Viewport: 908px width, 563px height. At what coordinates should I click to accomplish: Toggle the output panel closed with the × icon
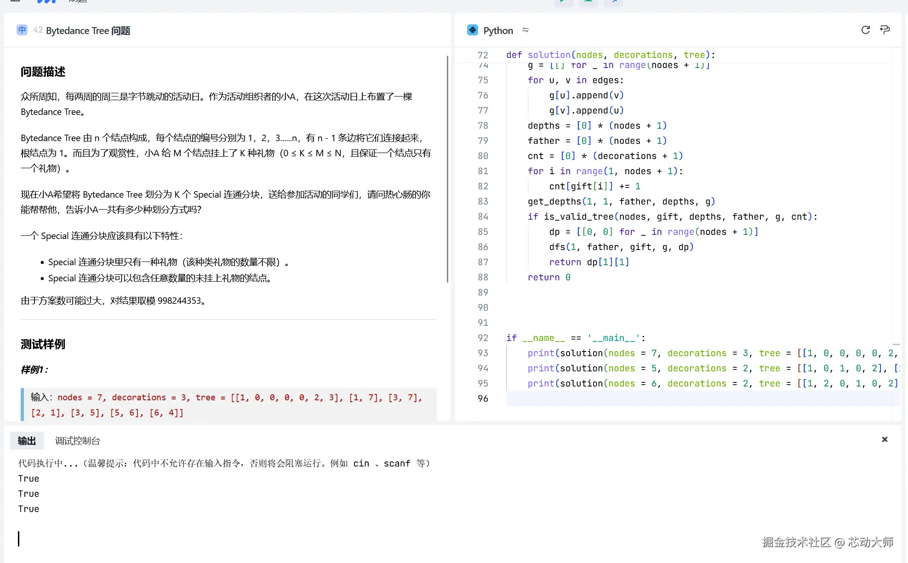pyautogui.click(x=885, y=439)
